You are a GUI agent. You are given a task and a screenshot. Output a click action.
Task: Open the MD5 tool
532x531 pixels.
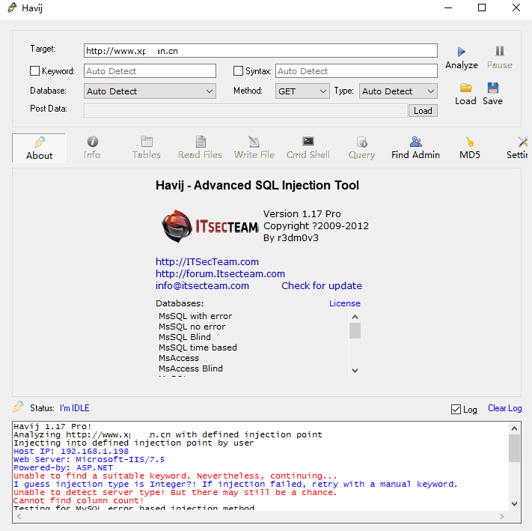tap(470, 148)
